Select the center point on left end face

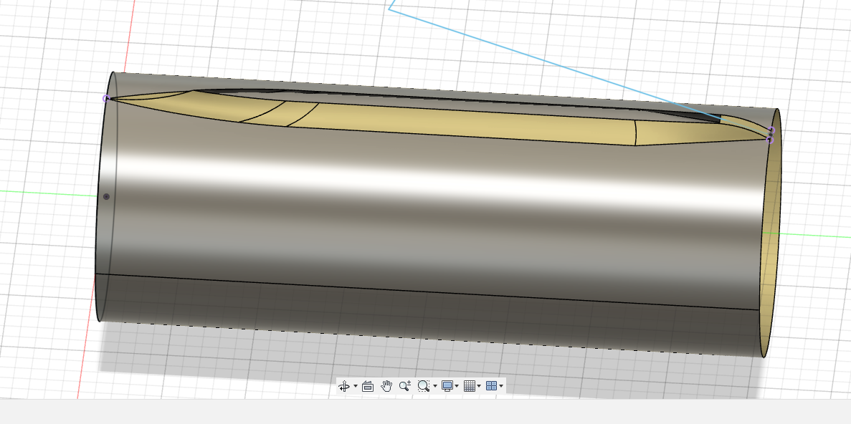pyautogui.click(x=107, y=196)
